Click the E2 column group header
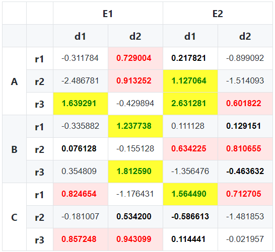 click(x=218, y=13)
